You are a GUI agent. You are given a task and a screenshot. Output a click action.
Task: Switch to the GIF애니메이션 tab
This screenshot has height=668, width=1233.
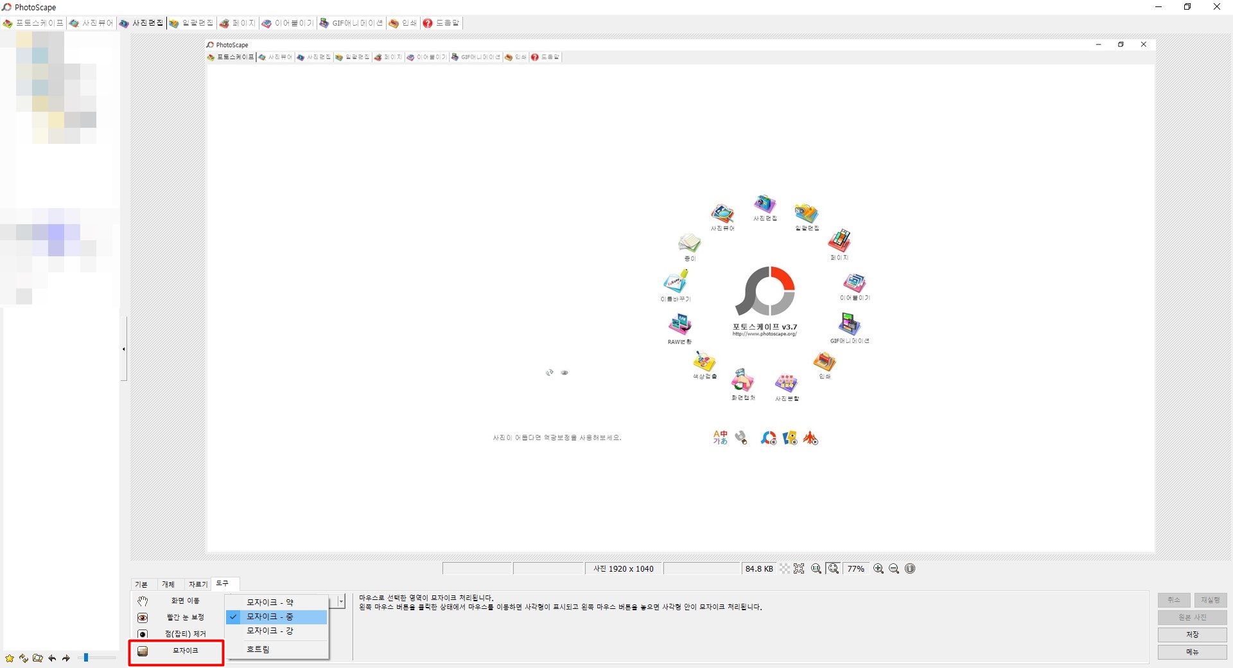click(x=351, y=23)
